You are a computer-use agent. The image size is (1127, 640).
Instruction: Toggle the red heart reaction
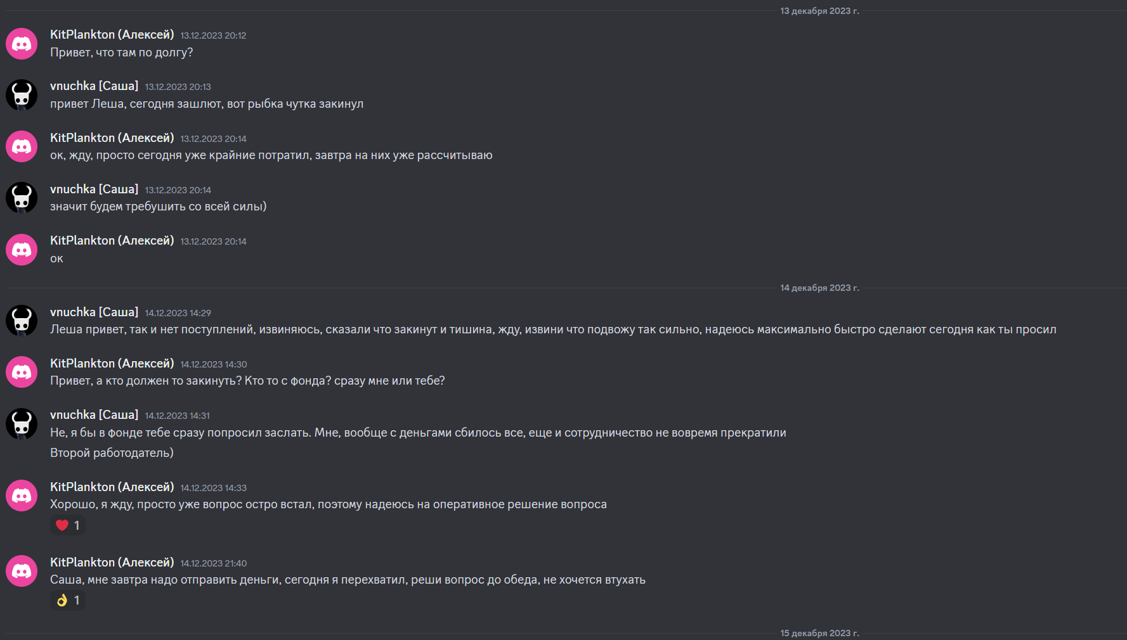pyautogui.click(x=68, y=525)
